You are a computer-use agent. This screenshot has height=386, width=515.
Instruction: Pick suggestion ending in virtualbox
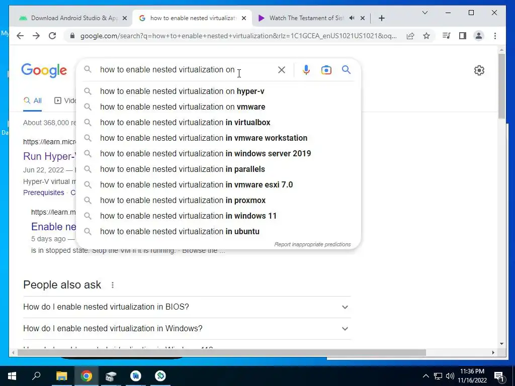(218, 123)
